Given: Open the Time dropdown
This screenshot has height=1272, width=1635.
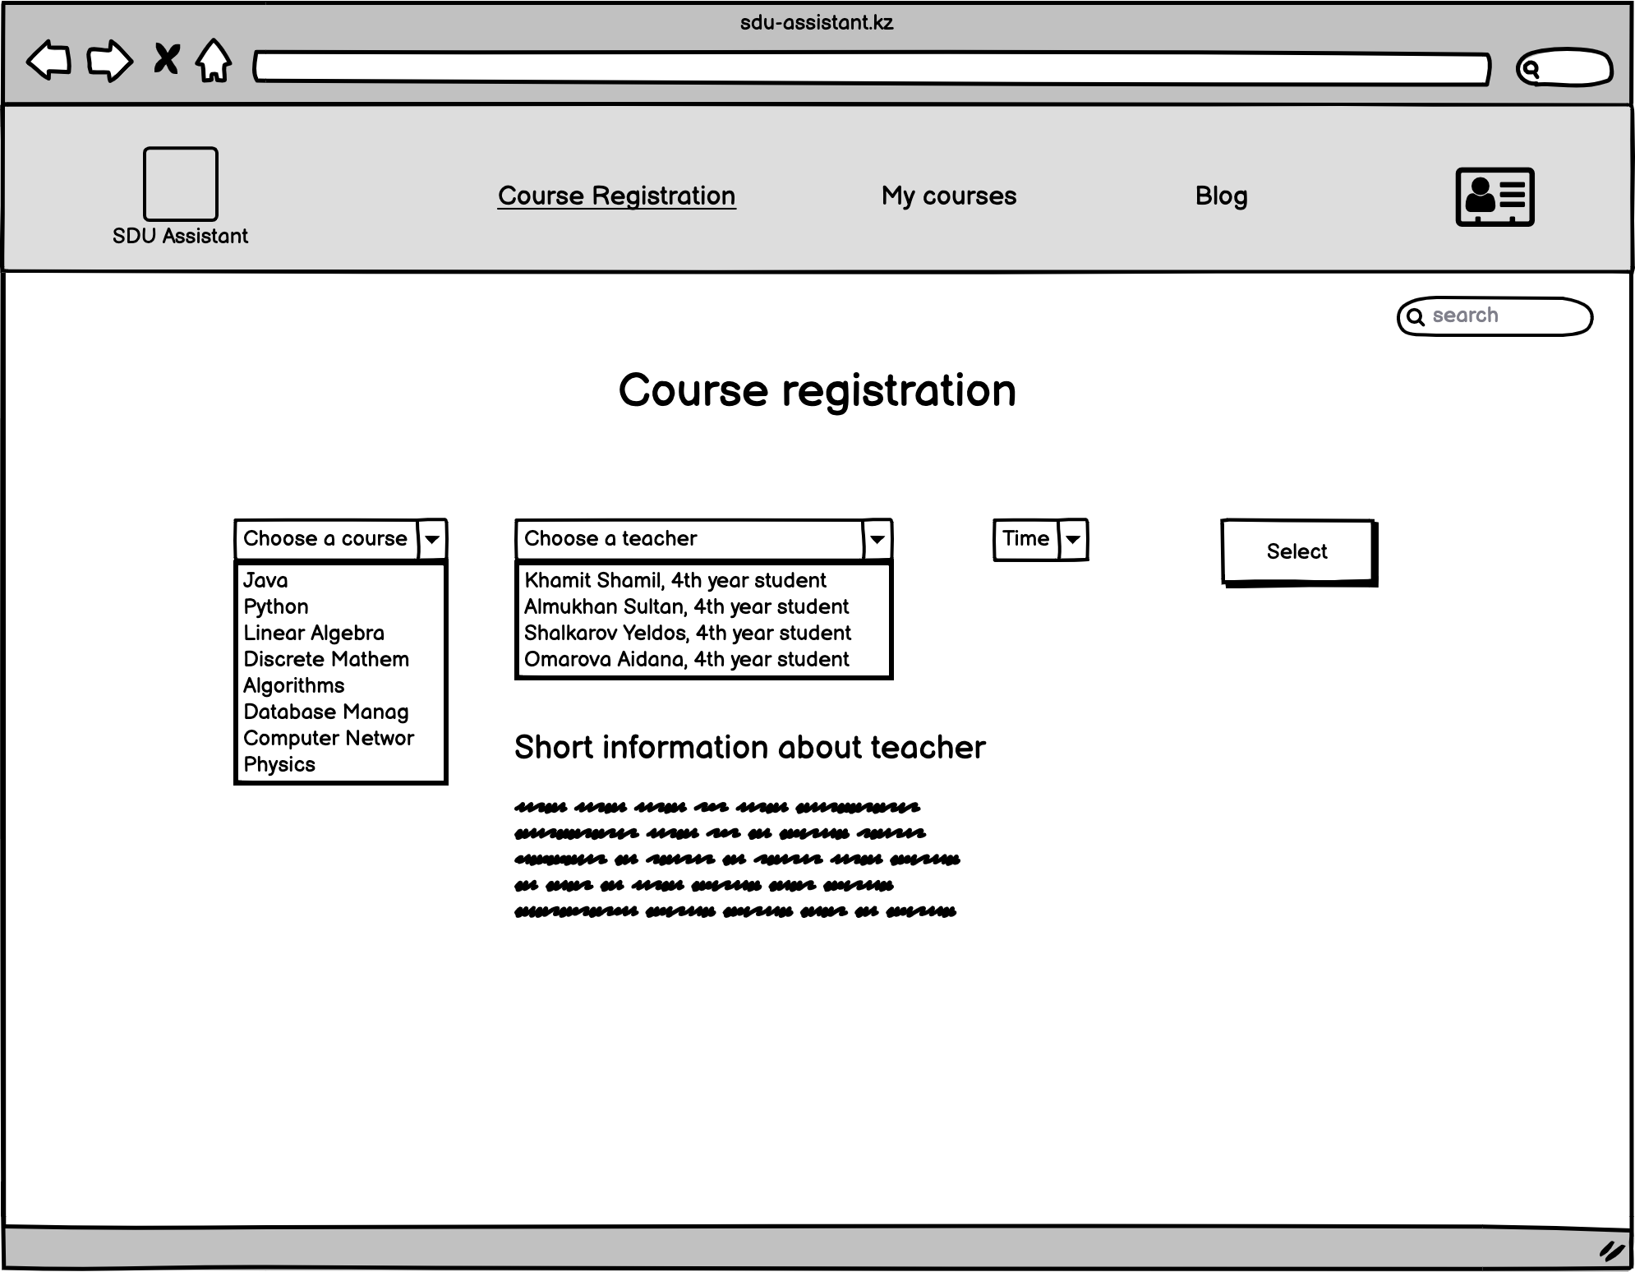Looking at the screenshot, I should (1041, 540).
